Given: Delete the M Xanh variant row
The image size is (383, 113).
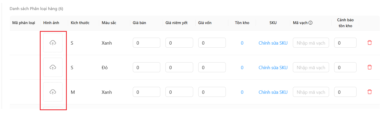Looking at the screenshot, I should click(x=370, y=92).
